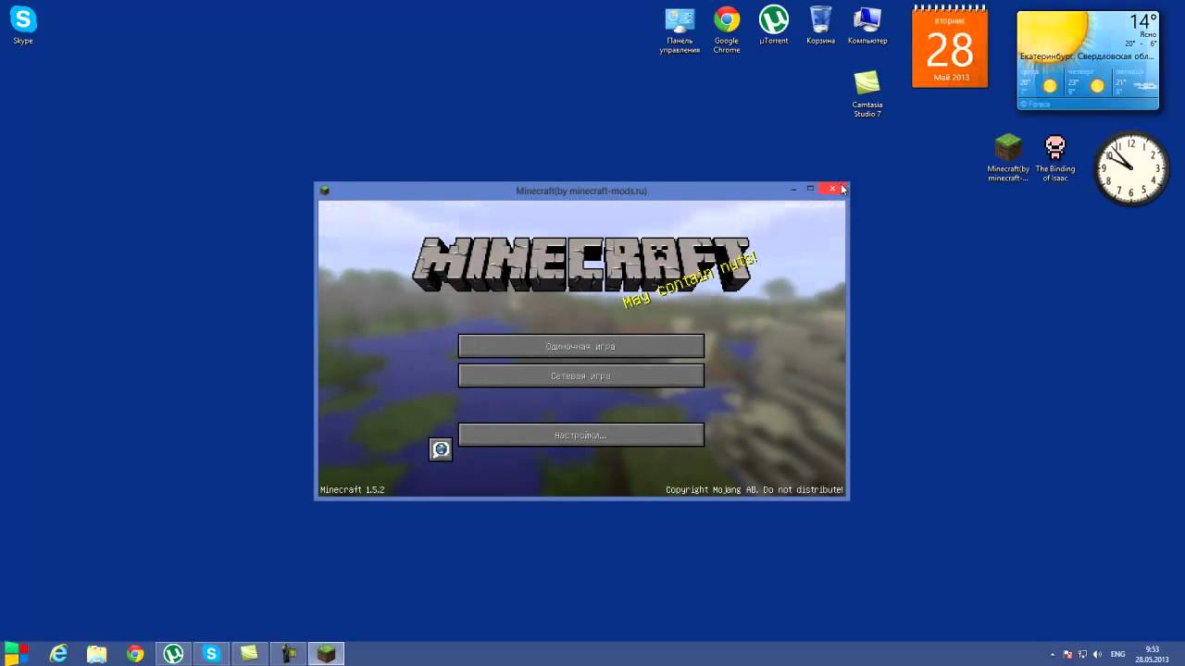Viewport: 1185px width, 666px height.
Task: Select the Панель управления desktop icon
Action: (680, 31)
